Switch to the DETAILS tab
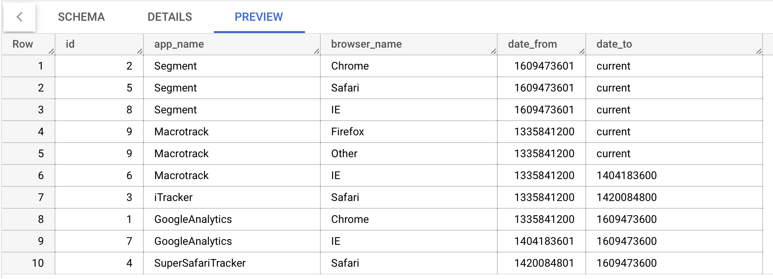Image resolution: width=773 pixels, height=279 pixels. [170, 17]
